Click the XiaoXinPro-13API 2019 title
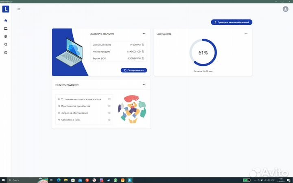Screen dimensions: 293x183 (x=102, y=34)
